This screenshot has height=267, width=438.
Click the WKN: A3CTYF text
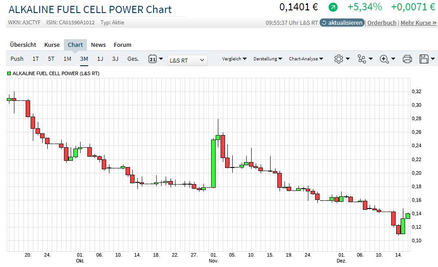24,23
